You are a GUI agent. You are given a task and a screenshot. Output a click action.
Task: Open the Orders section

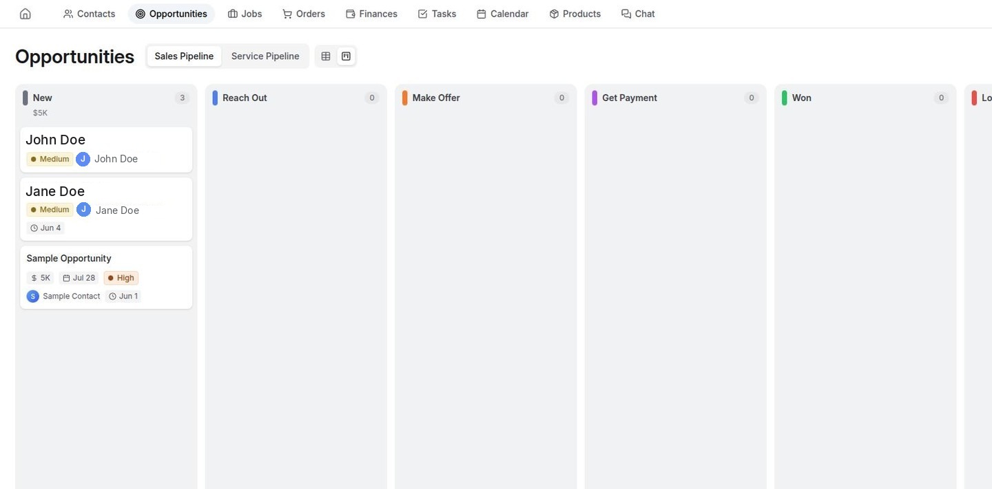(304, 14)
